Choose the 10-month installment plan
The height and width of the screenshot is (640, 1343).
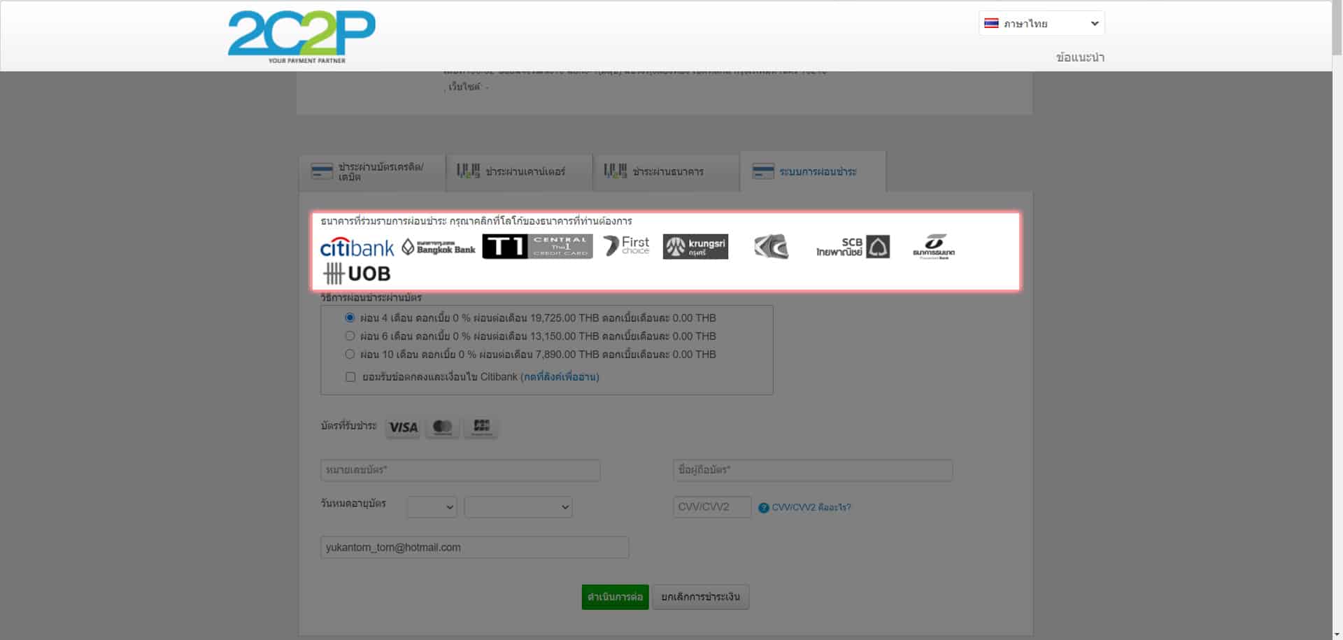350,354
